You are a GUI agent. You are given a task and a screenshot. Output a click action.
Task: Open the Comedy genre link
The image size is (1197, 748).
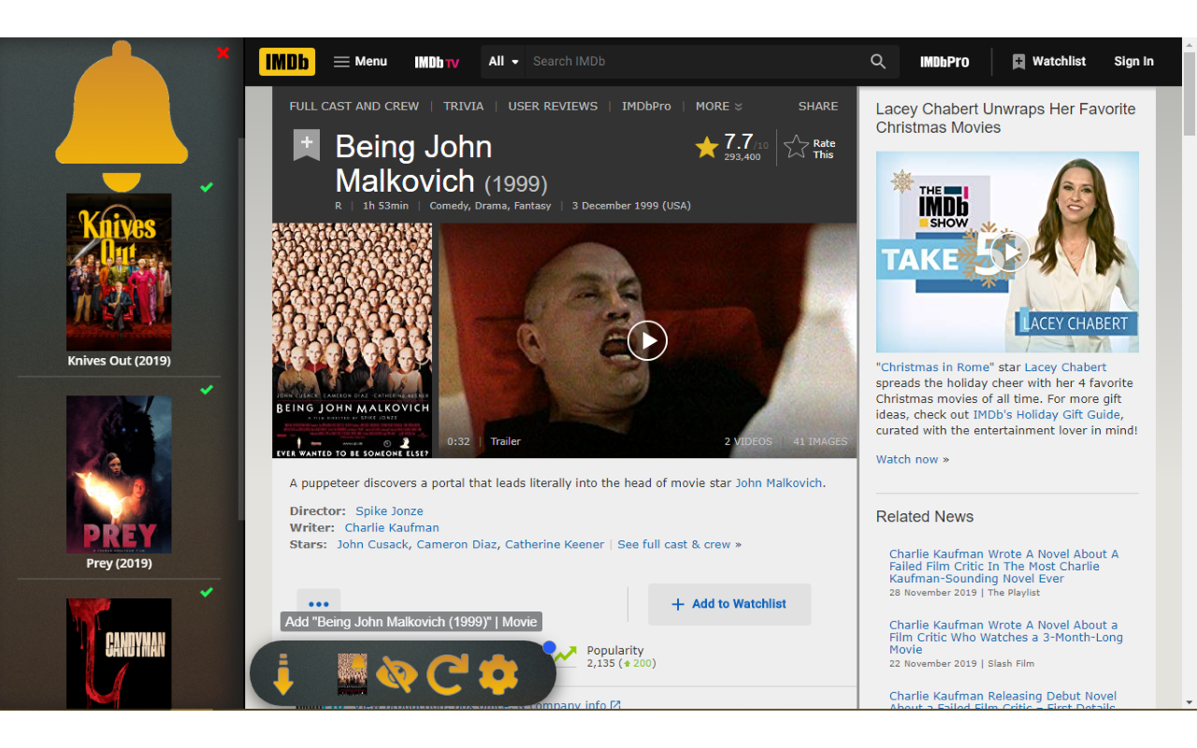tap(451, 206)
